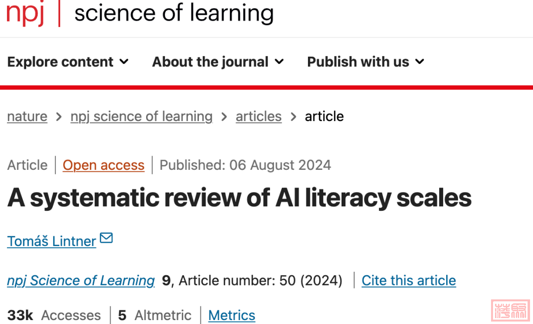Click the red watermark stamp icon
Viewport: 533px width, 324px height.
pos(510,310)
